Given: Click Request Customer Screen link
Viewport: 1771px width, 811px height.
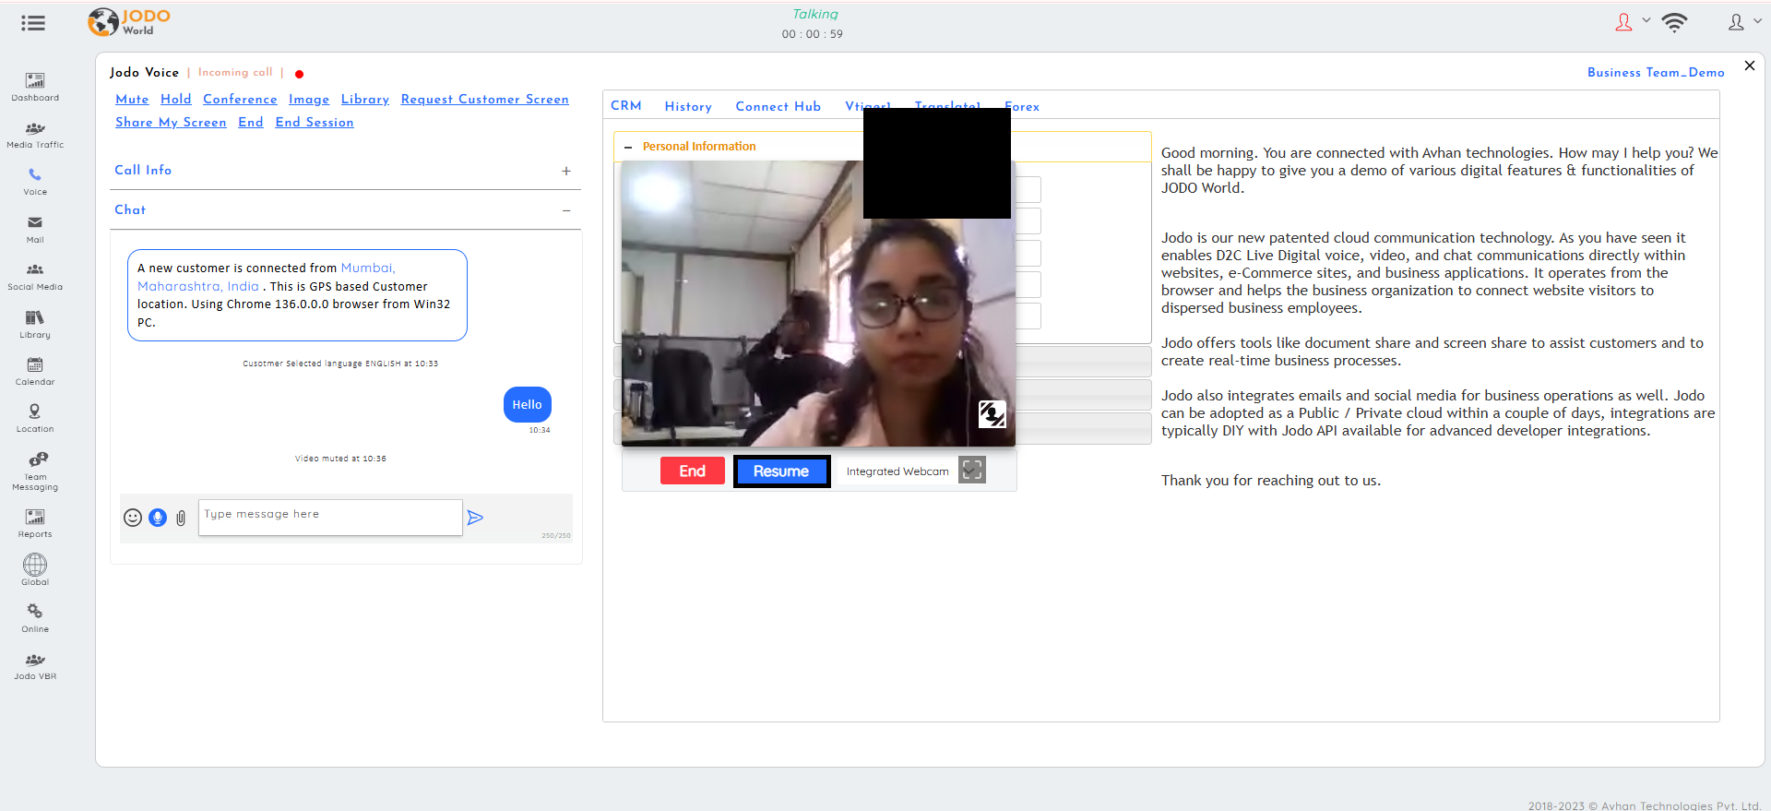Looking at the screenshot, I should pos(484,100).
